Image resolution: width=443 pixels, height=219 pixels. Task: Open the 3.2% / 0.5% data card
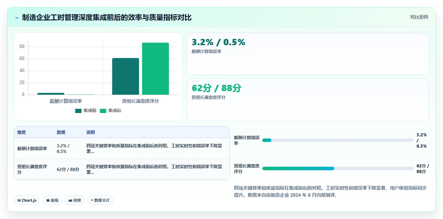pyautogui.click(x=308, y=54)
